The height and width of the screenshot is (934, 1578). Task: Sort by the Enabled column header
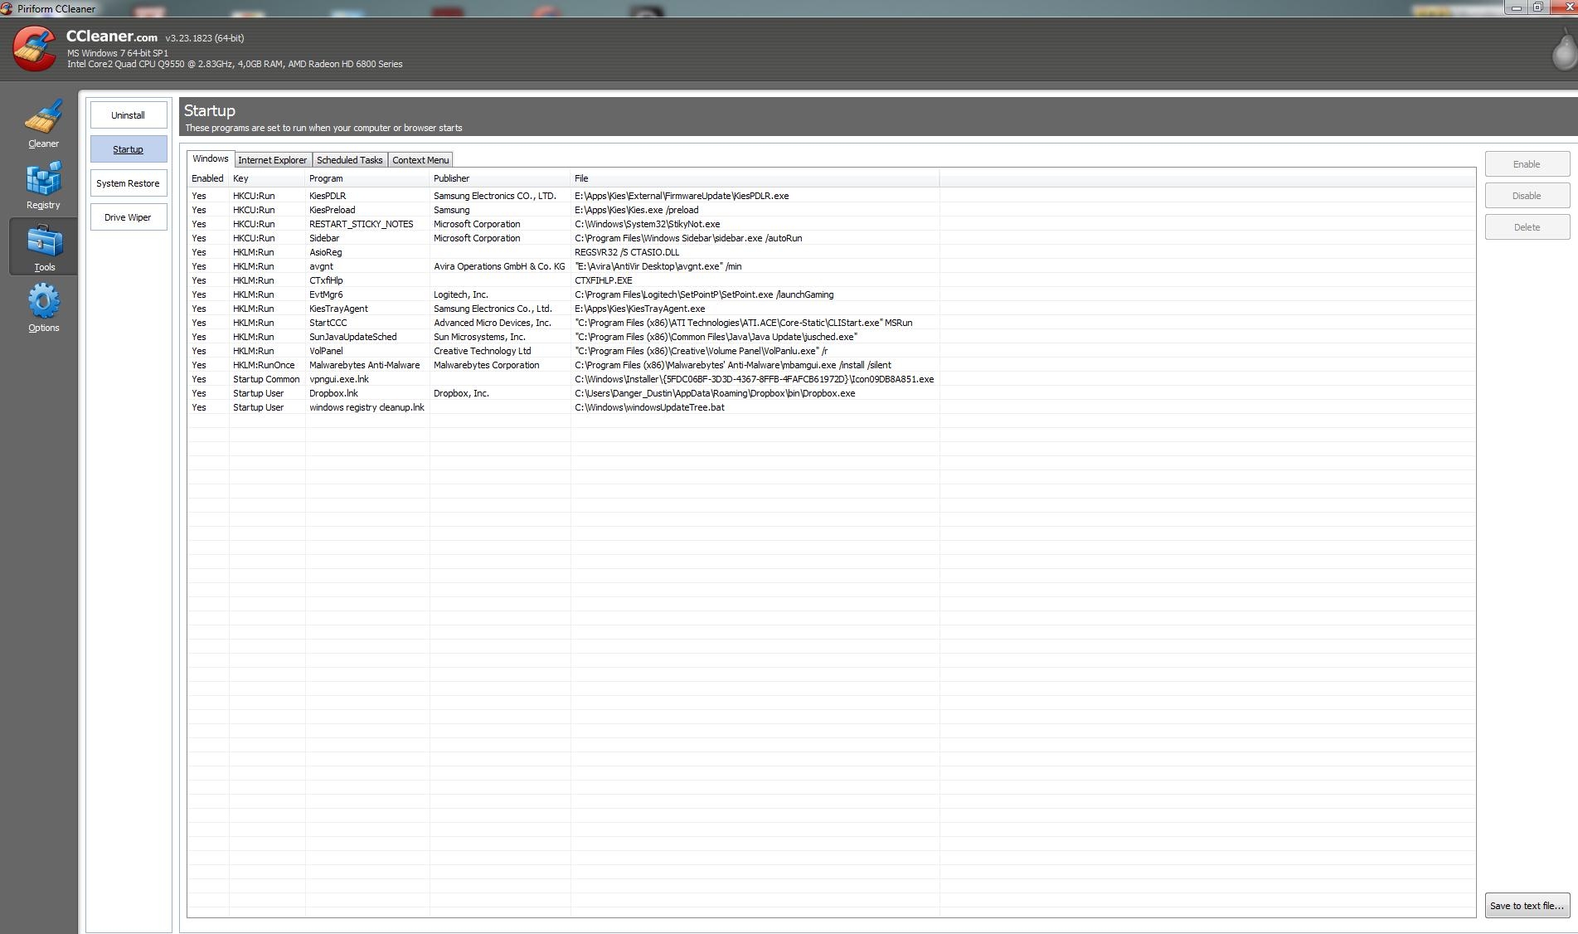208,178
